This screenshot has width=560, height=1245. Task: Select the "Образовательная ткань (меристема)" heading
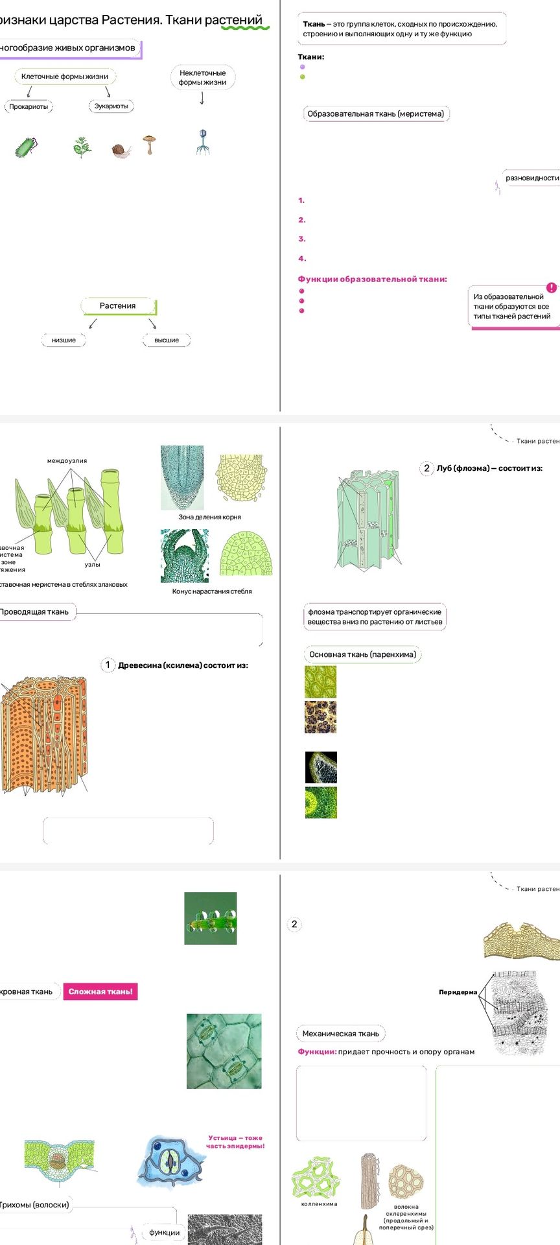(x=376, y=114)
